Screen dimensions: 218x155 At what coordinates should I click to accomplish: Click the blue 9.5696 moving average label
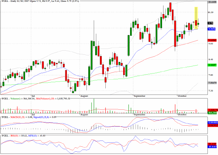pos(212,29)
